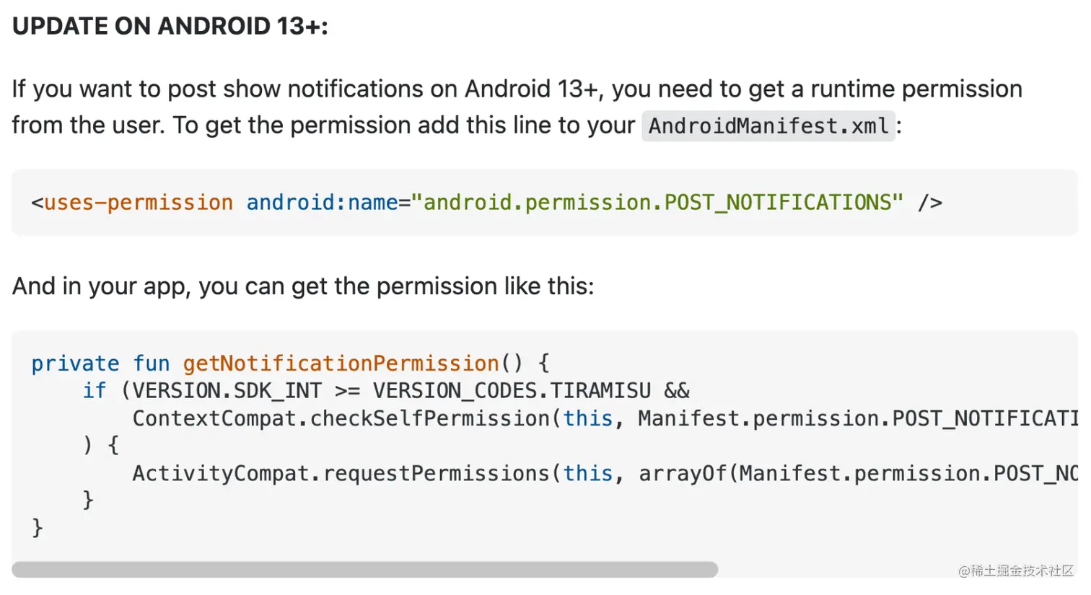
Task: Click the 'UPDATE ON ANDROID 13+:' heading
Action: [170, 27]
